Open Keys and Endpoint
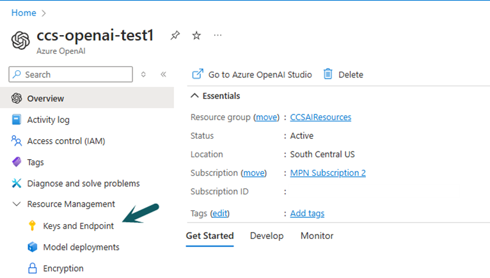490x278 pixels. click(78, 226)
